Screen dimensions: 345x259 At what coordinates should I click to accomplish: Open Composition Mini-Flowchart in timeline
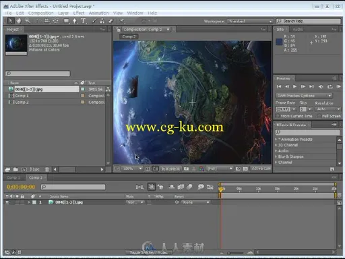coord(139,187)
